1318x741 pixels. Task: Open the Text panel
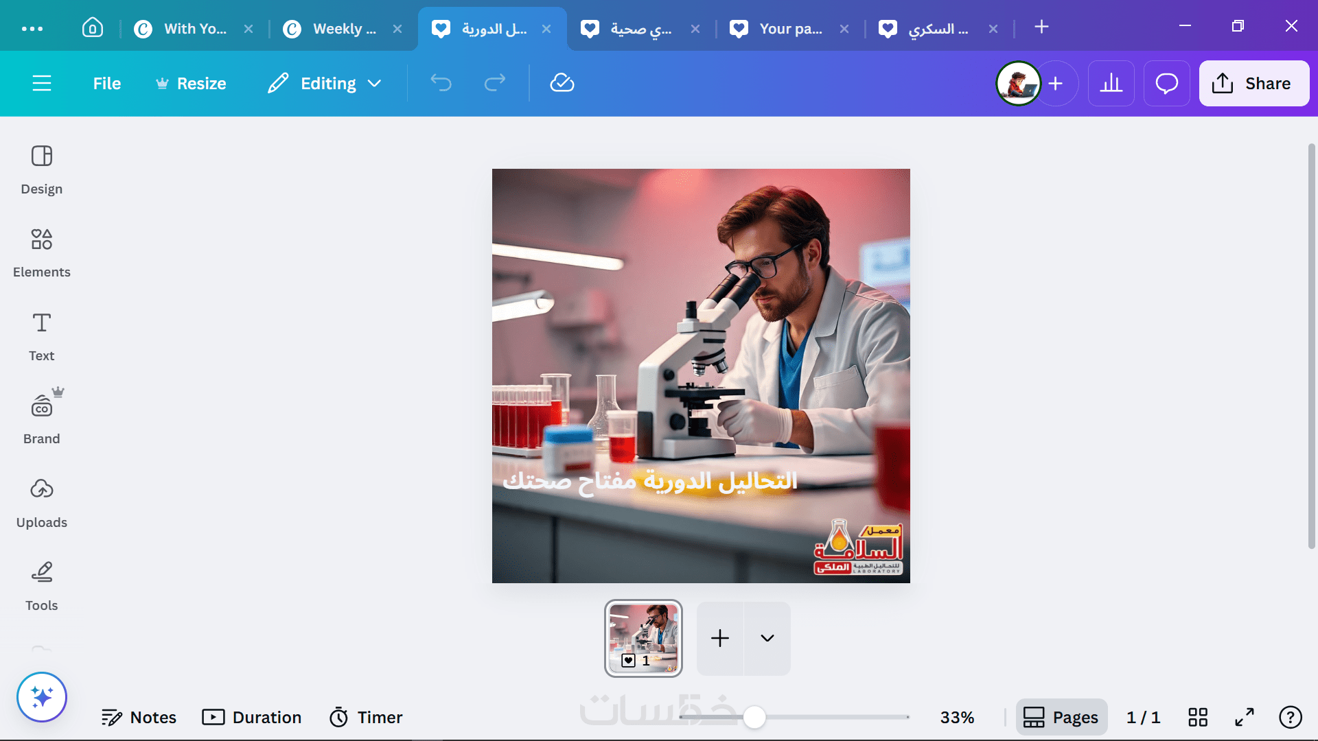coord(41,336)
